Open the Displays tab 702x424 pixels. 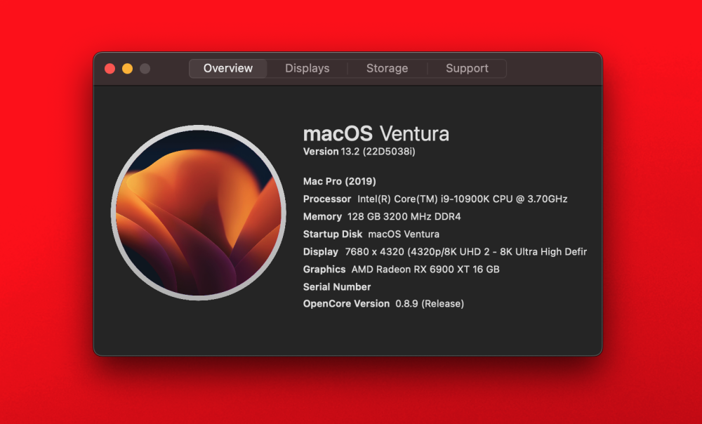point(307,69)
